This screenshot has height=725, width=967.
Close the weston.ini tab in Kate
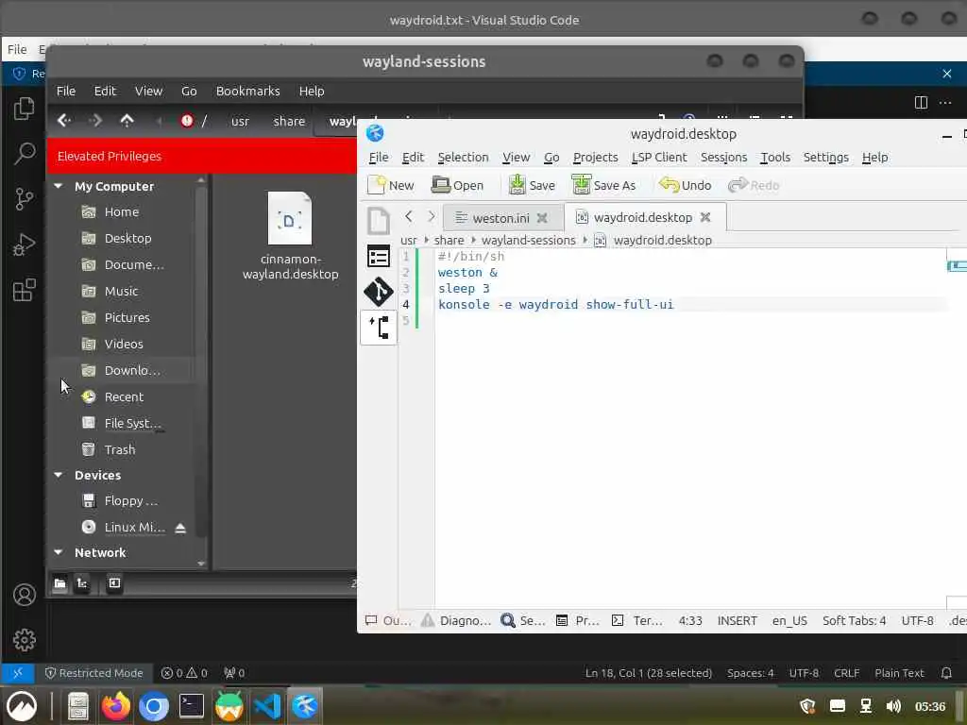pyautogui.click(x=542, y=218)
